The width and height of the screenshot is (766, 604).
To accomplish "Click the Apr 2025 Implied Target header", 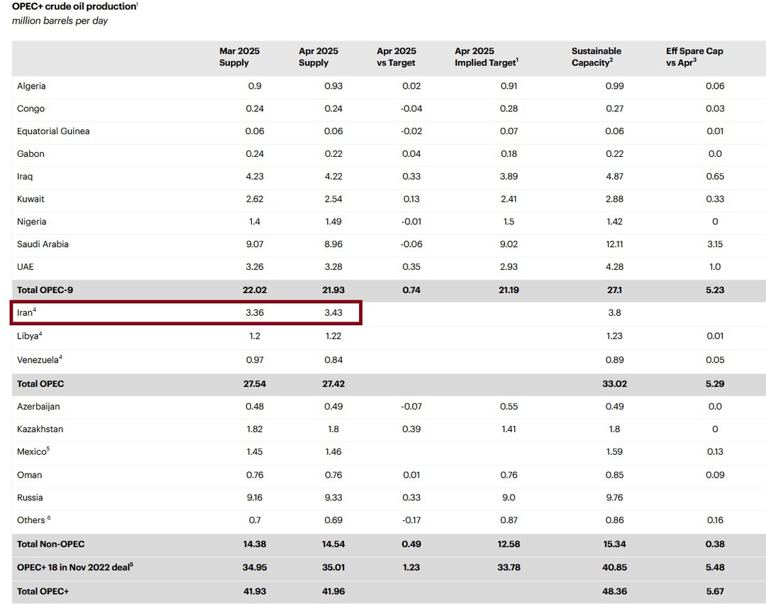I will [486, 57].
